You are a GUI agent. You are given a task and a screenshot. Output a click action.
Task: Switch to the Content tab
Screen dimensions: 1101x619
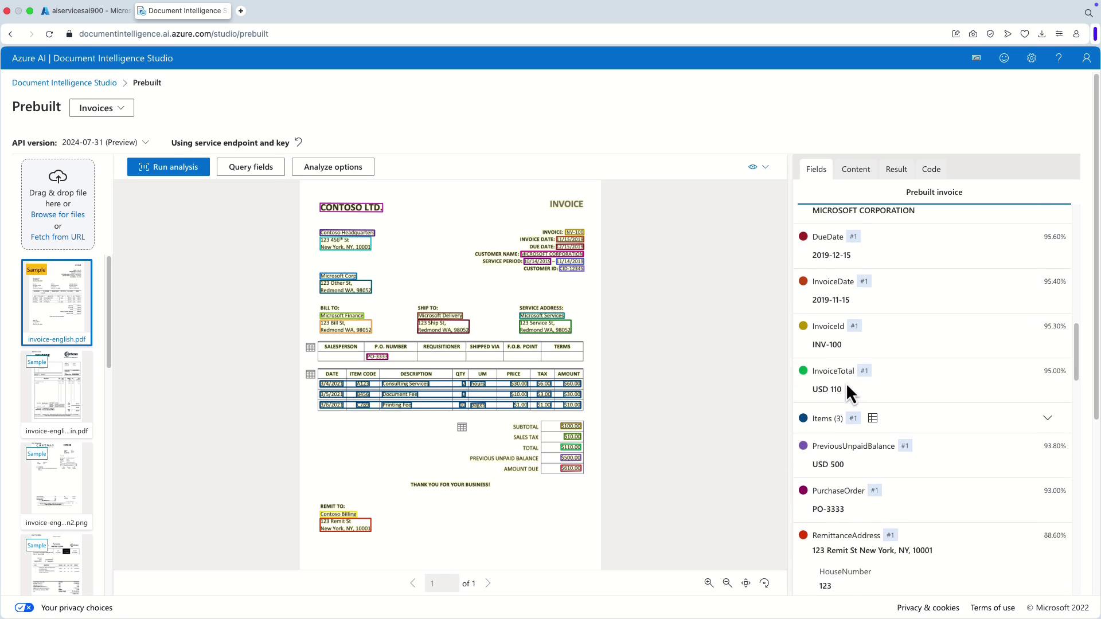tap(856, 169)
